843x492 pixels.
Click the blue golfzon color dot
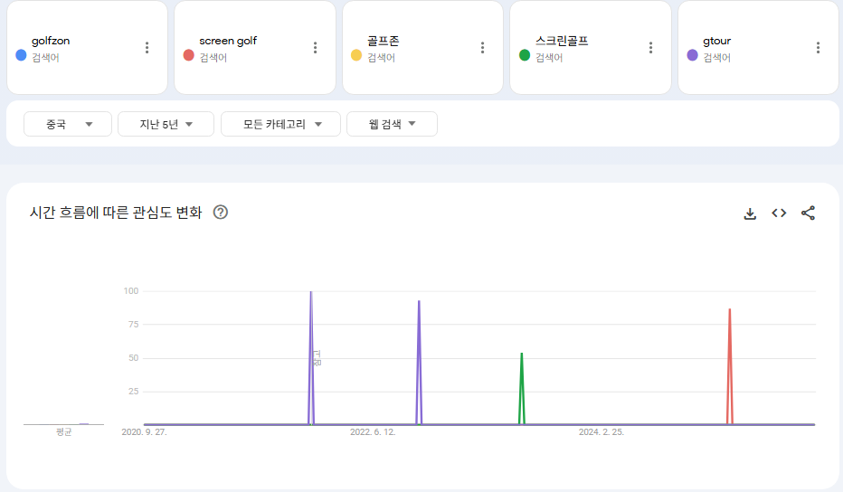click(x=21, y=55)
